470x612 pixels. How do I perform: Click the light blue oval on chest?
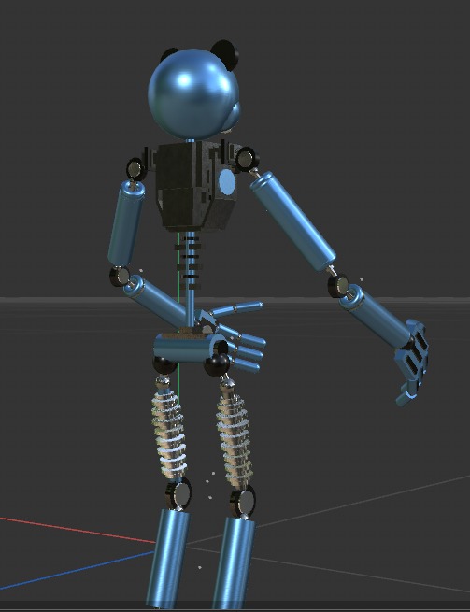coord(227,181)
